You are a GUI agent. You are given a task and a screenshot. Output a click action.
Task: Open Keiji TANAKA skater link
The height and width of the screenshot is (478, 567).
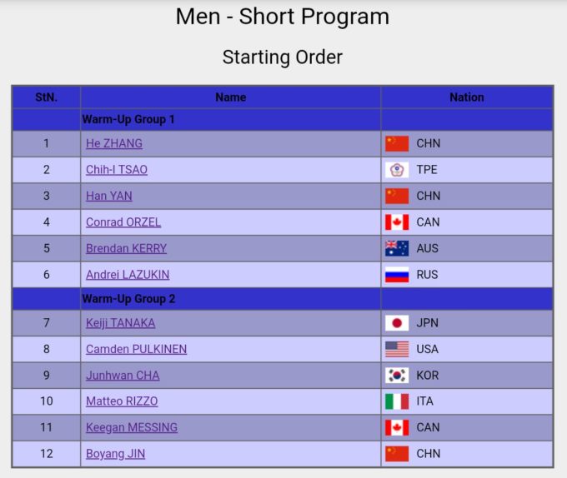point(120,323)
